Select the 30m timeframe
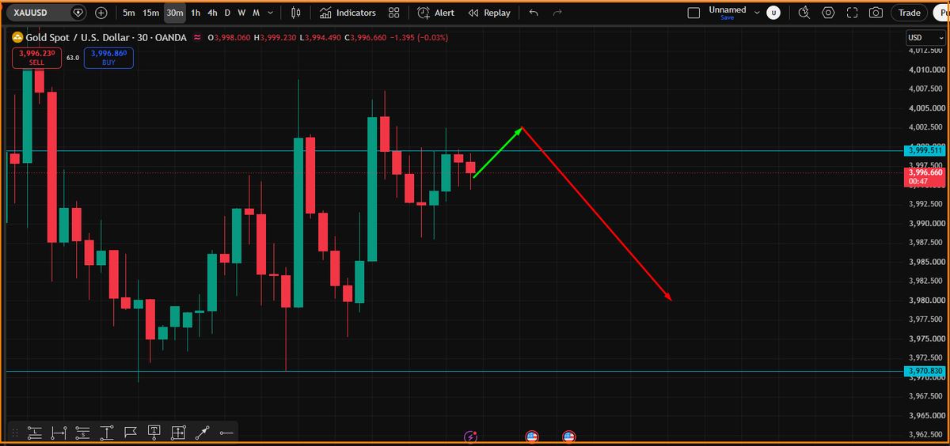This screenshot has height=446, width=950. 175,13
